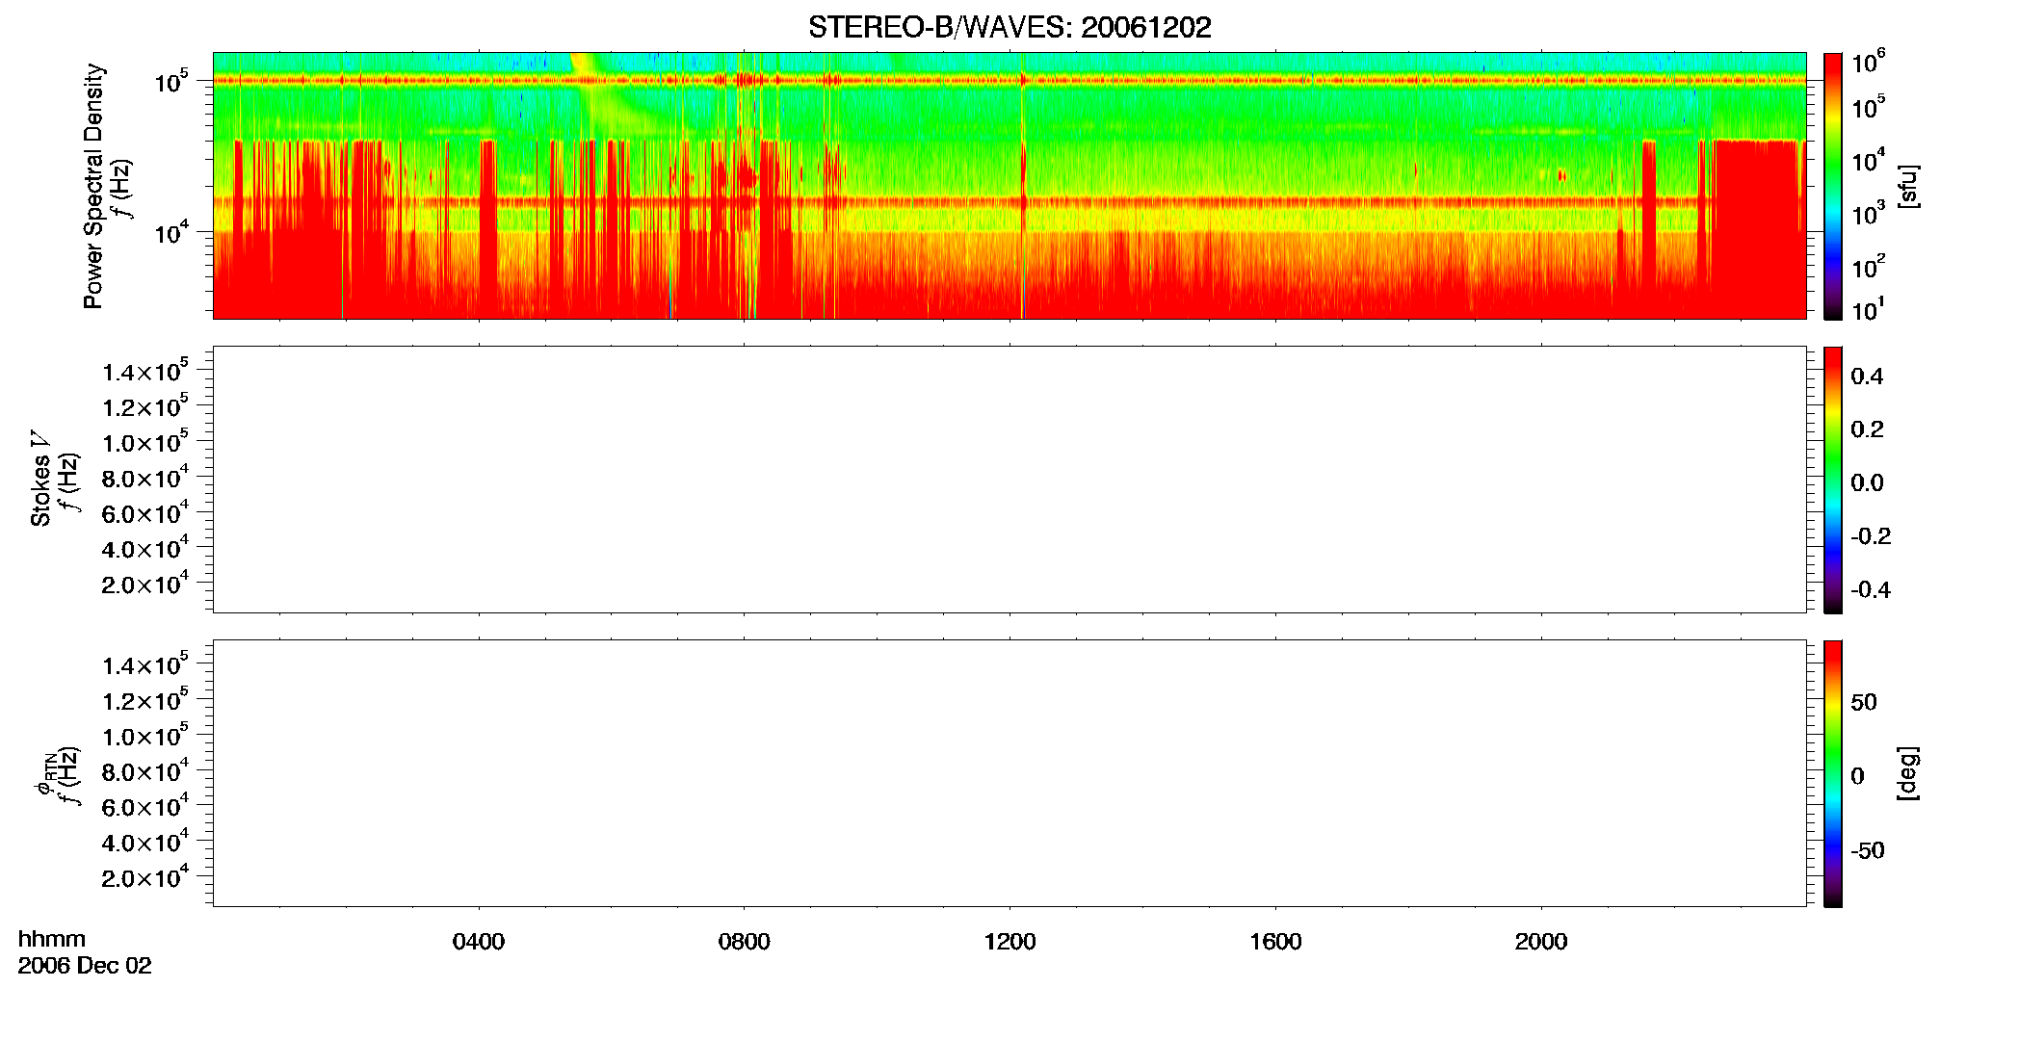The height and width of the screenshot is (1040, 2019).
Task: Click the 1200 time axis label
Action: 1009,942
